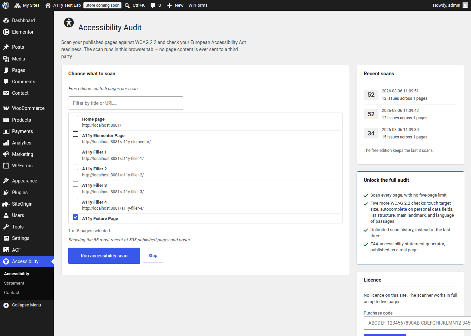Click the Media icon in sidebar

point(6,59)
